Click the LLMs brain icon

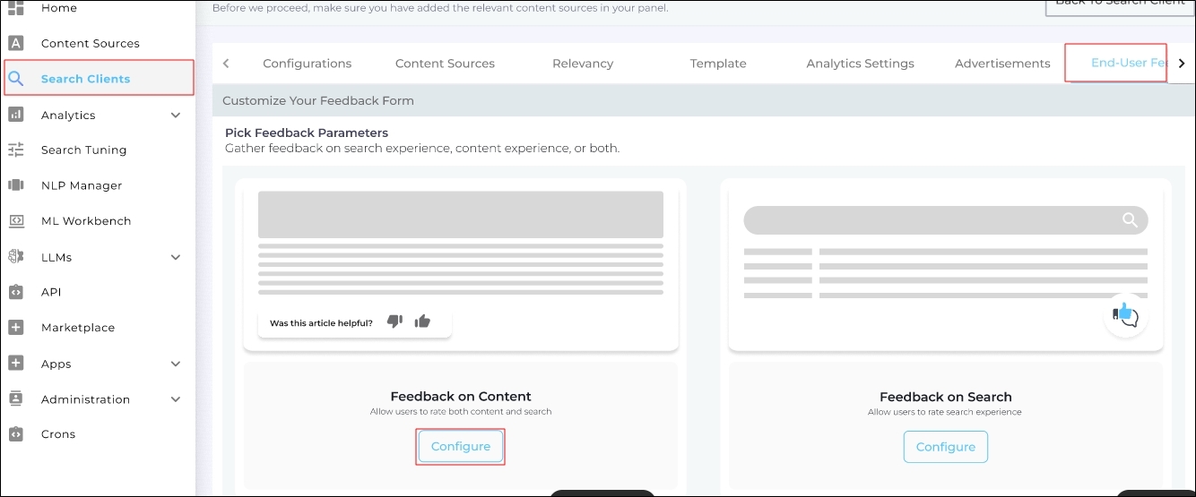15,257
